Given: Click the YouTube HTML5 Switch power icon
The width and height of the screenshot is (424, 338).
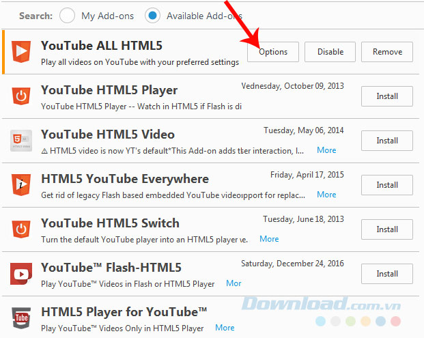Looking at the screenshot, I should coord(21,229).
